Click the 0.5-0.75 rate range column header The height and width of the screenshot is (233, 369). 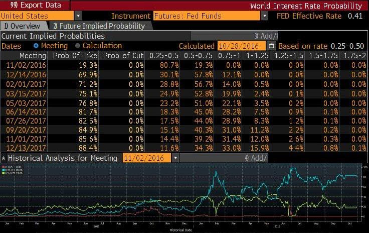coord(197,55)
